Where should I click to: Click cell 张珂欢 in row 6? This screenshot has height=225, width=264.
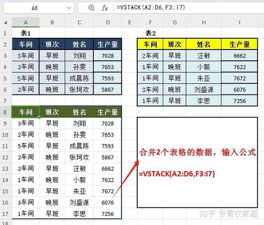coord(79,90)
